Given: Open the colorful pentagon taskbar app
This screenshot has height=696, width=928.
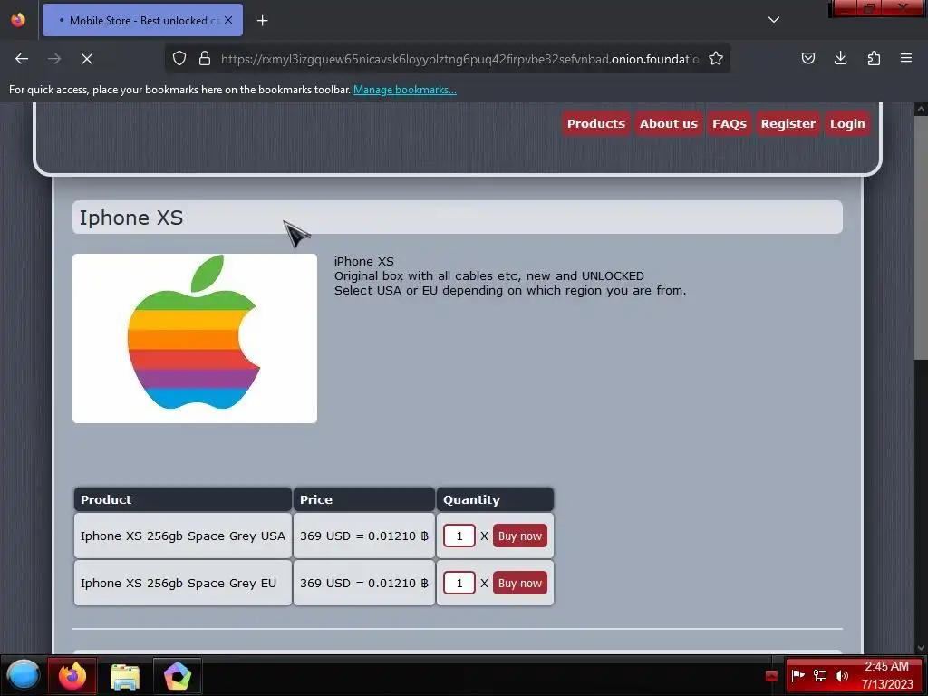Looking at the screenshot, I should [x=178, y=676].
